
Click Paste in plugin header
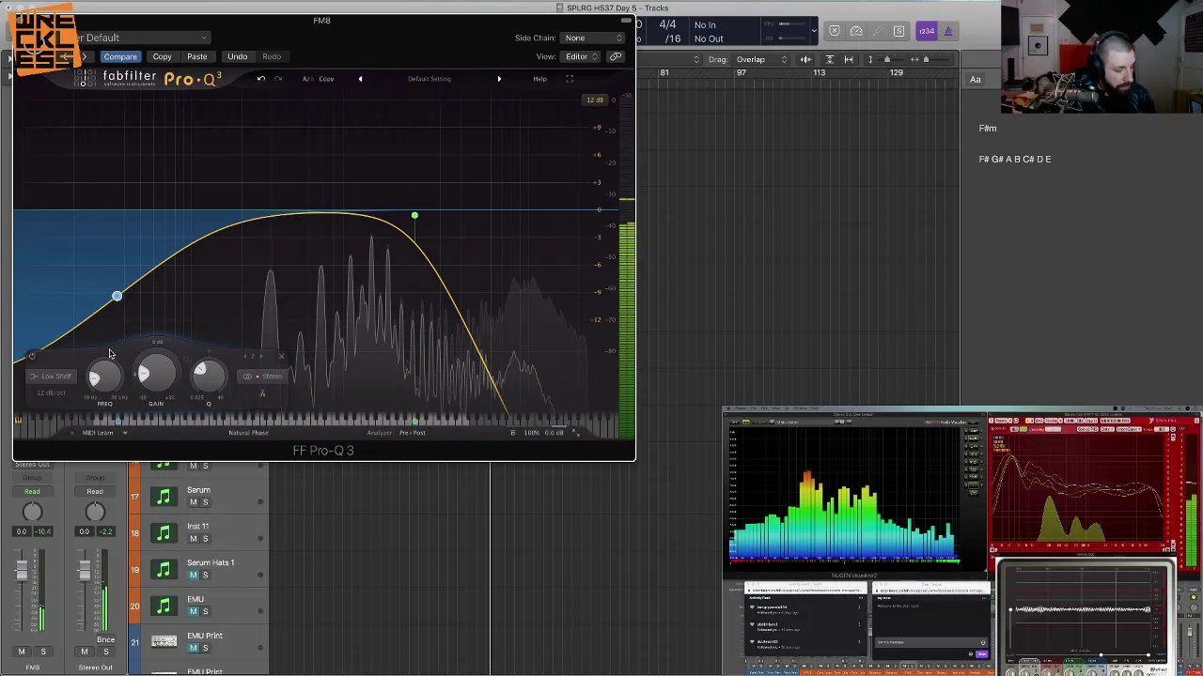click(196, 56)
